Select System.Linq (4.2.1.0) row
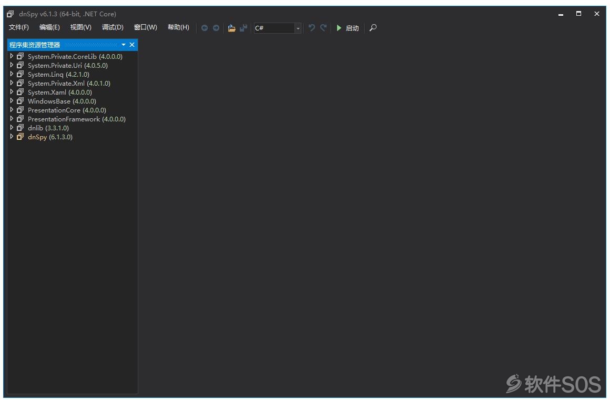The width and height of the screenshot is (610, 400). click(58, 74)
